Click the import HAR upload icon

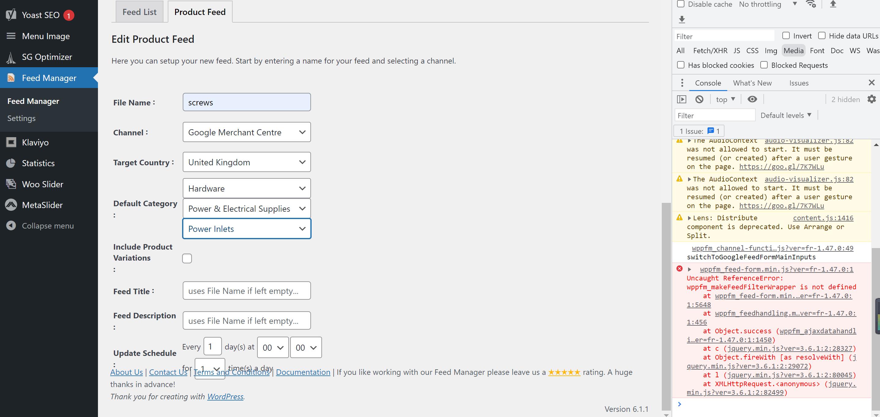833,4
